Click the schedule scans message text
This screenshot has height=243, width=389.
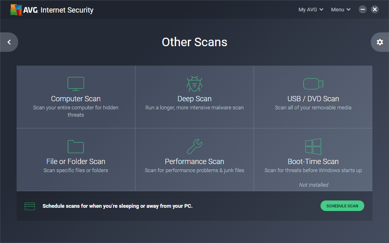pos(118,206)
